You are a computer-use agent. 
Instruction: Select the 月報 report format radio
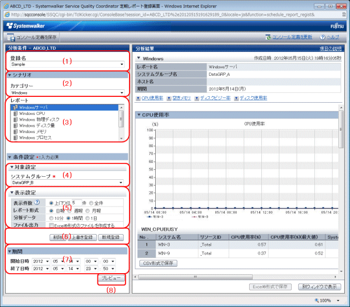pyautogui.click(x=87, y=211)
